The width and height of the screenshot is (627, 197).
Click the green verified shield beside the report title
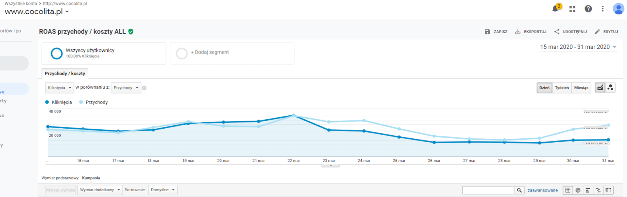(x=131, y=32)
